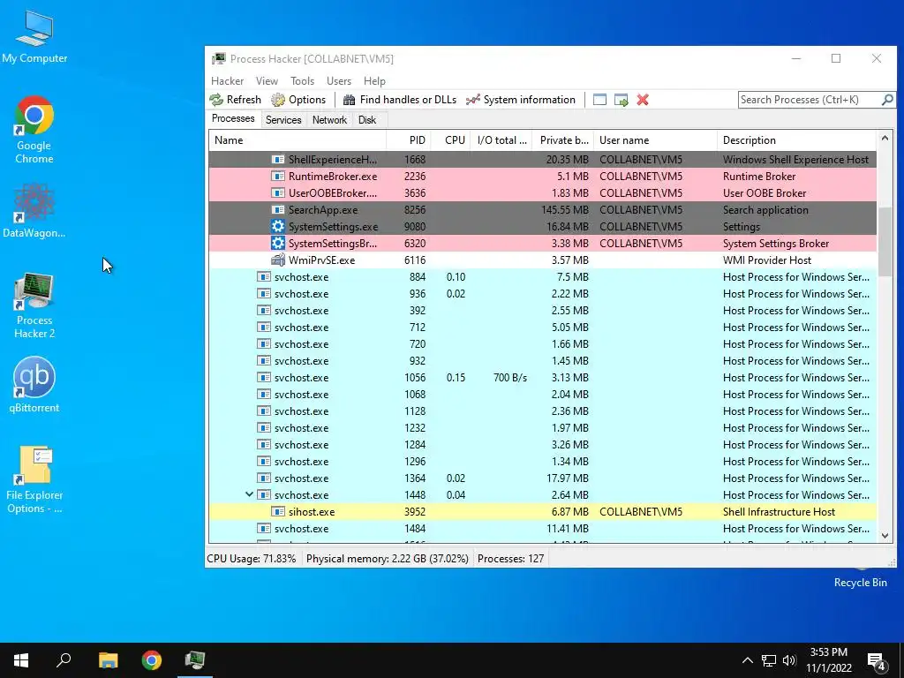This screenshot has width=904, height=678.
Task: Click Processes: 127 status text
Action: (x=511, y=559)
